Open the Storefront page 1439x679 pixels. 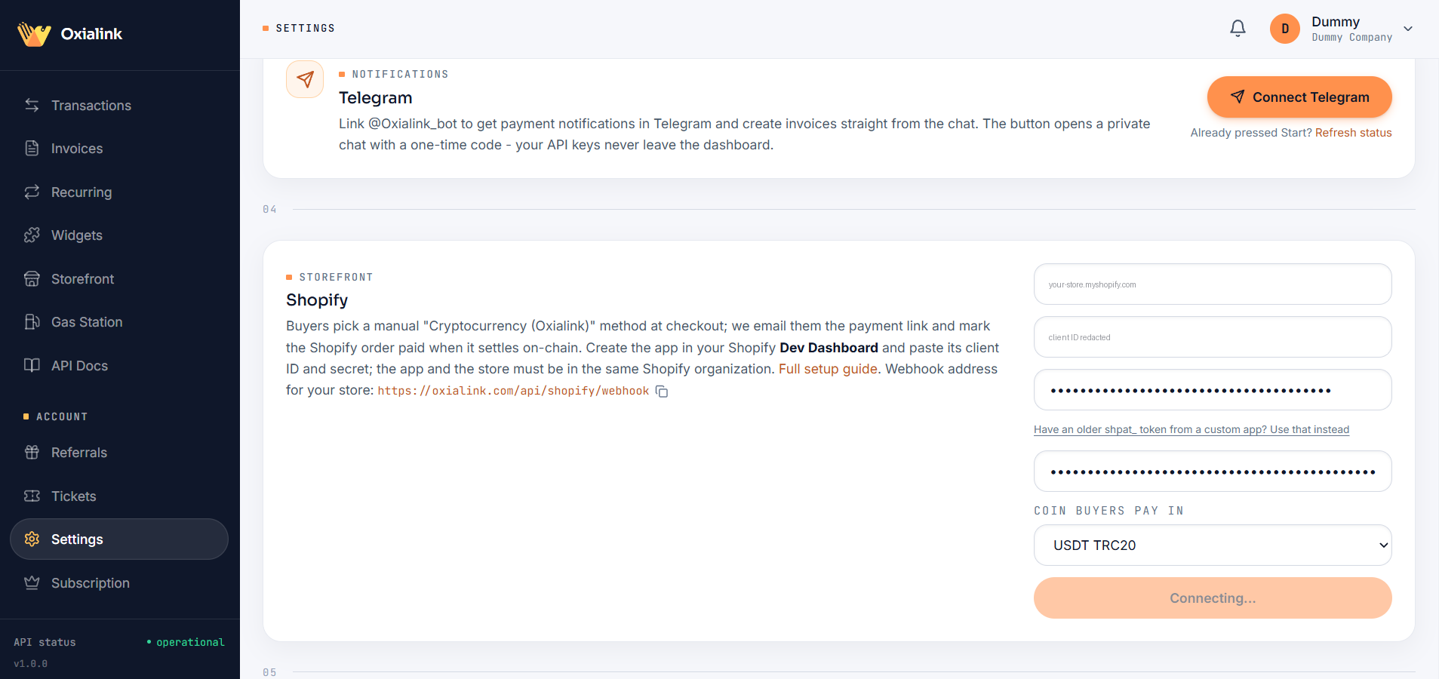pos(119,279)
